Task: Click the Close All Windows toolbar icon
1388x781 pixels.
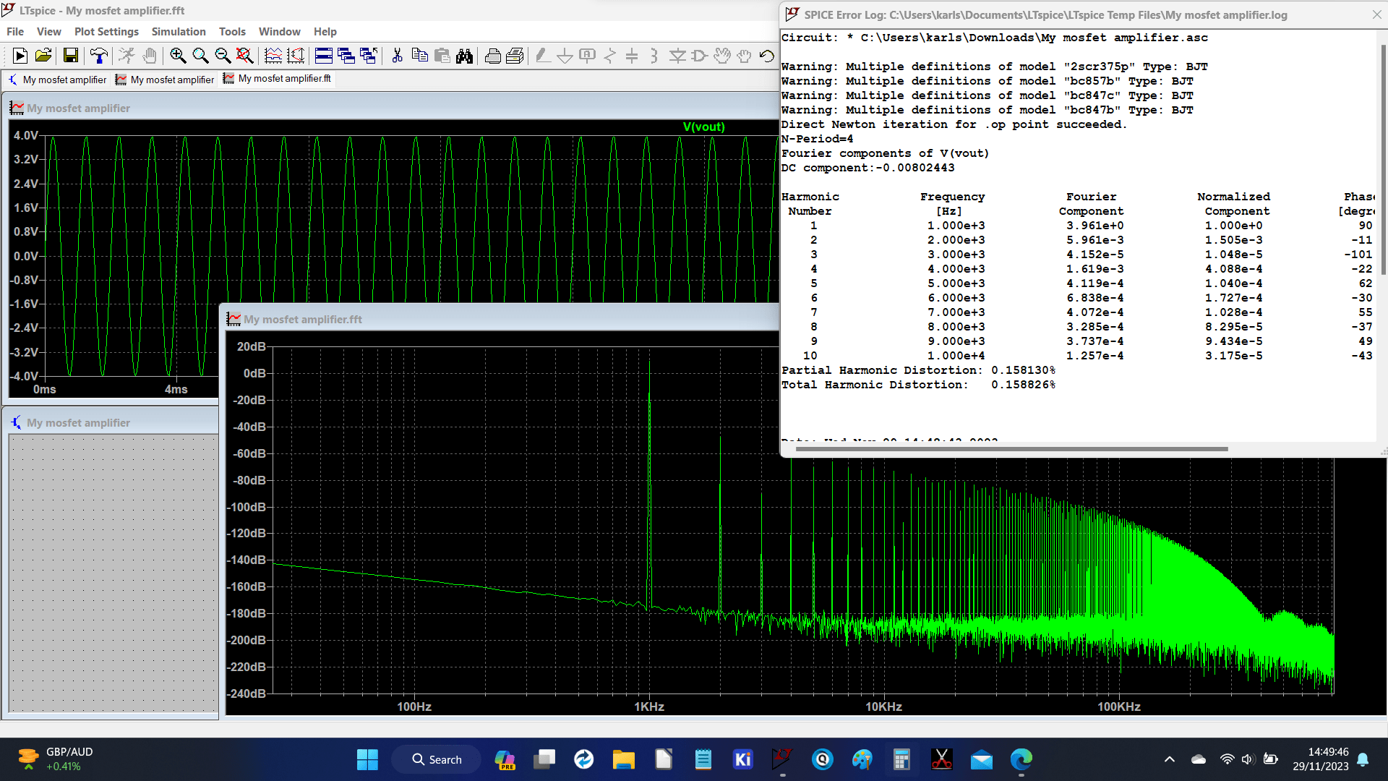Action: pos(369,56)
